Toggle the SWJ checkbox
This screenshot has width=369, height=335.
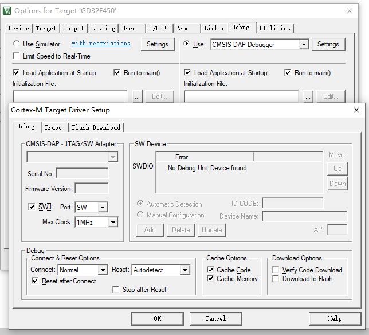pos(32,207)
